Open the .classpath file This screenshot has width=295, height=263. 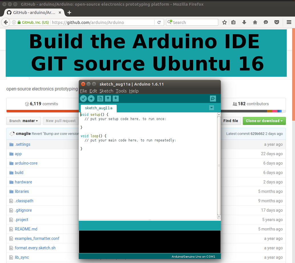coord(24,201)
